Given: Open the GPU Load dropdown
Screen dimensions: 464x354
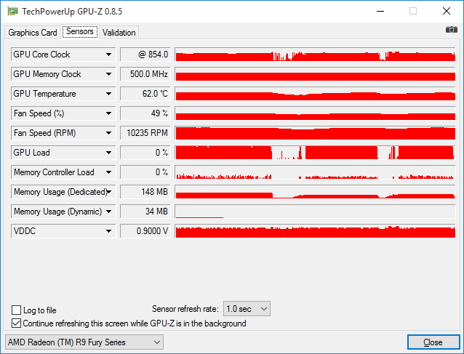Looking at the screenshot, I should 108,153.
